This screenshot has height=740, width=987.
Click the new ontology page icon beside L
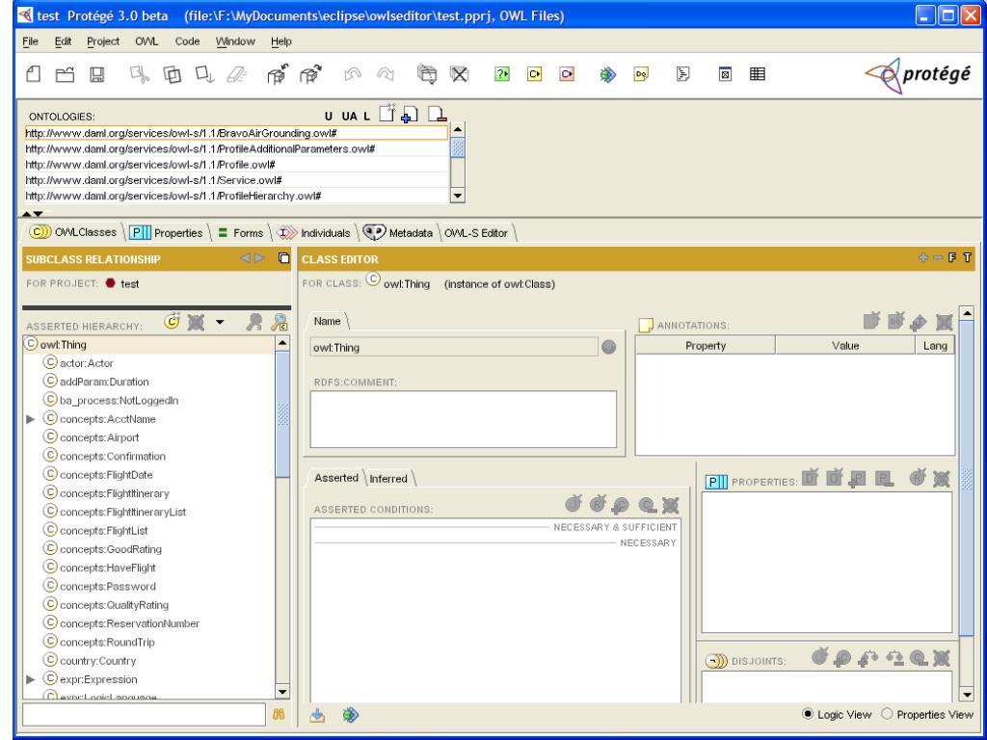click(x=387, y=114)
